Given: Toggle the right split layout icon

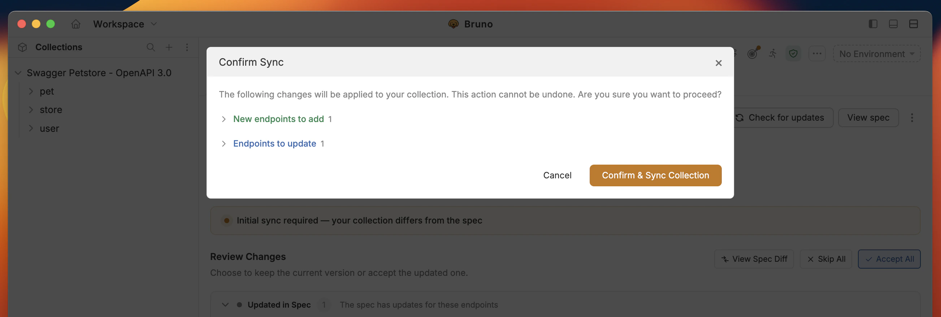Looking at the screenshot, I should 914,24.
